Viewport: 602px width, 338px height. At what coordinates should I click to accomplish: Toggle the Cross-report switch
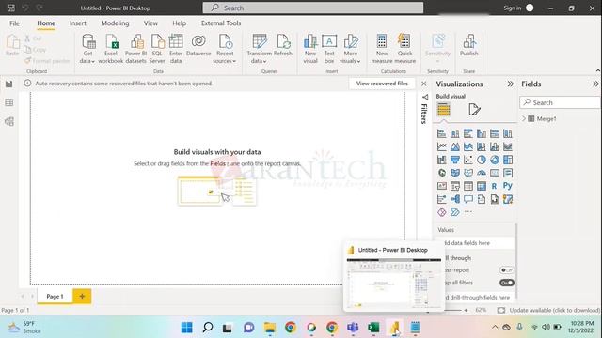pos(507,270)
